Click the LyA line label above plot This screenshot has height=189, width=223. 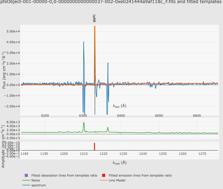point(94,19)
